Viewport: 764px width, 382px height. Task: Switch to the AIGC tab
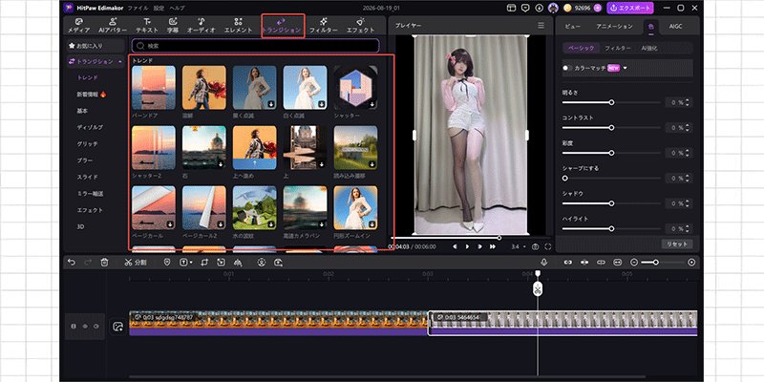(x=675, y=27)
